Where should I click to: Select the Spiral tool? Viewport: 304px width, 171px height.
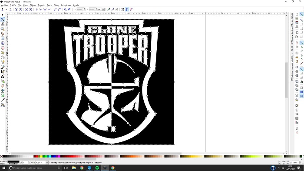coord(3,57)
